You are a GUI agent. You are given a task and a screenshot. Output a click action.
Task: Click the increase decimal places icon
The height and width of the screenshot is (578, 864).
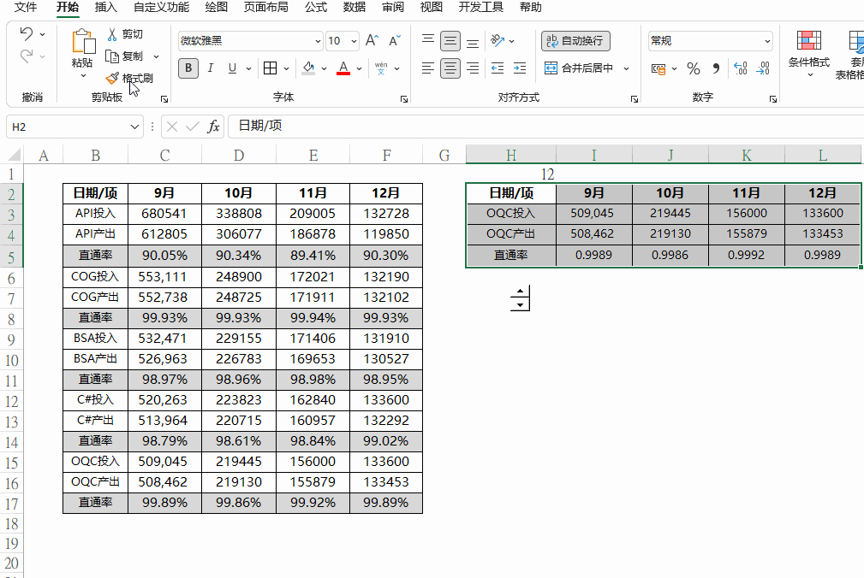[x=741, y=68]
